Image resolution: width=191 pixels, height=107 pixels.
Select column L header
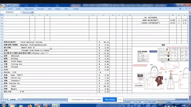pyautogui.click(x=150, y=15)
